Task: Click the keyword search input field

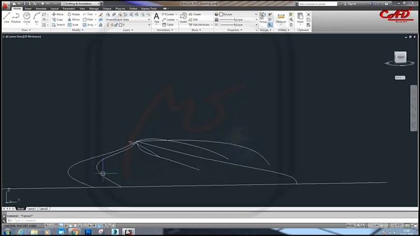Action: tap(318, 4)
